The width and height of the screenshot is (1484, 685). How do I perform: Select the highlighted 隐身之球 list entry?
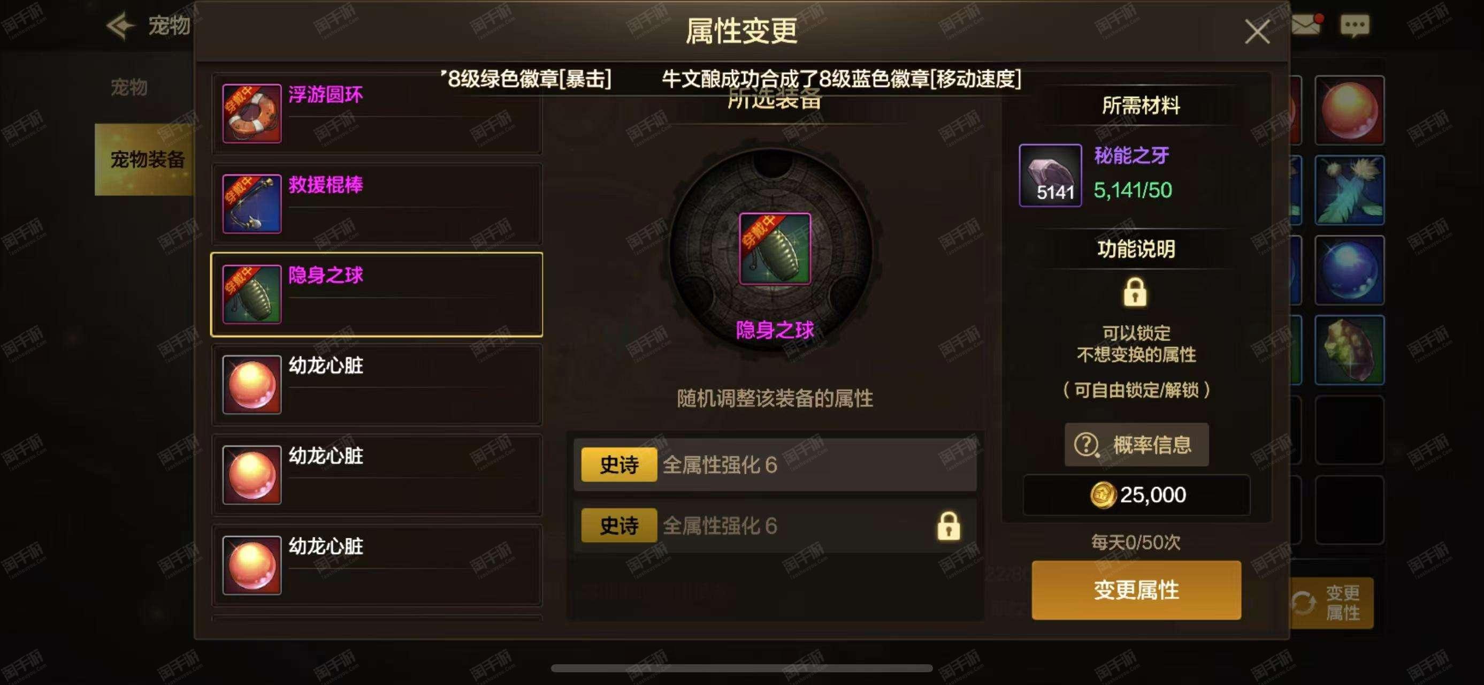[x=377, y=294]
